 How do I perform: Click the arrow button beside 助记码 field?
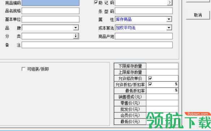[x=169, y=3]
